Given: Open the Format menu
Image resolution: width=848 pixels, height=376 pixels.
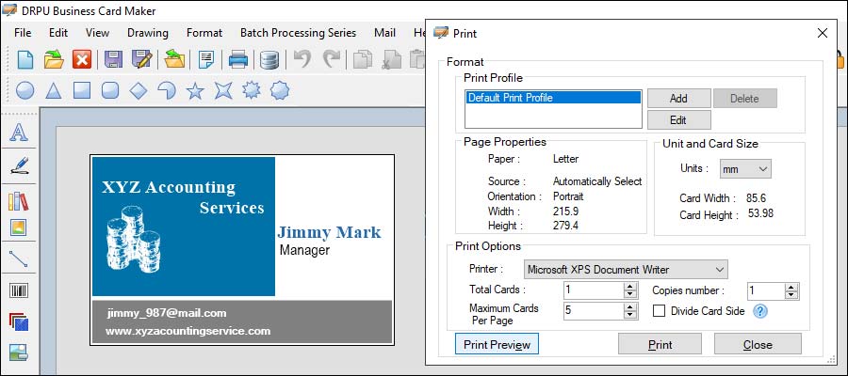Looking at the screenshot, I should pos(204,33).
